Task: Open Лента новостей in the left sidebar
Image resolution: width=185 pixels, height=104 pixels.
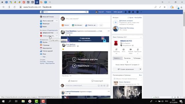Action: [x=48, y=21]
